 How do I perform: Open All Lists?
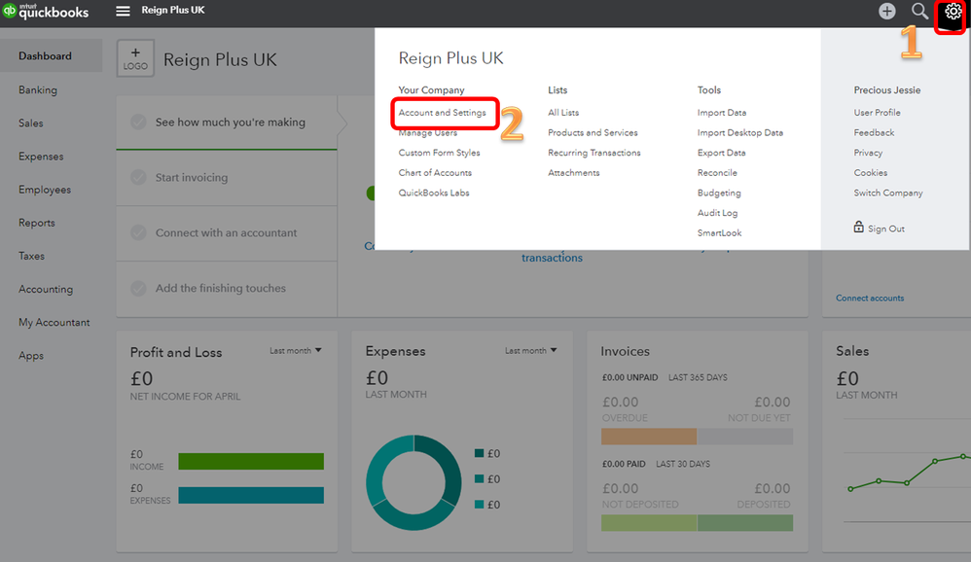[x=563, y=113]
